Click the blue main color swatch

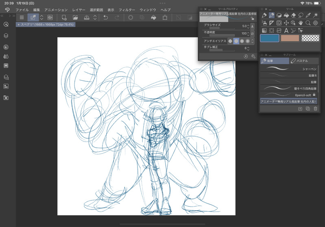pos(269,38)
